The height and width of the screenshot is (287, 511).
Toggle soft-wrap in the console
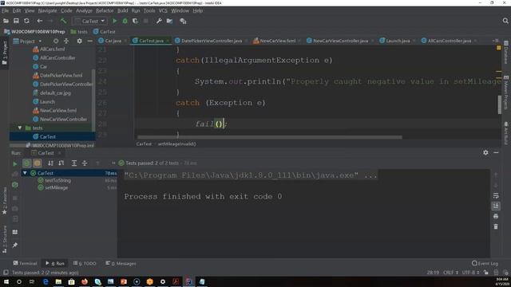pyautogui.click(x=496, y=195)
